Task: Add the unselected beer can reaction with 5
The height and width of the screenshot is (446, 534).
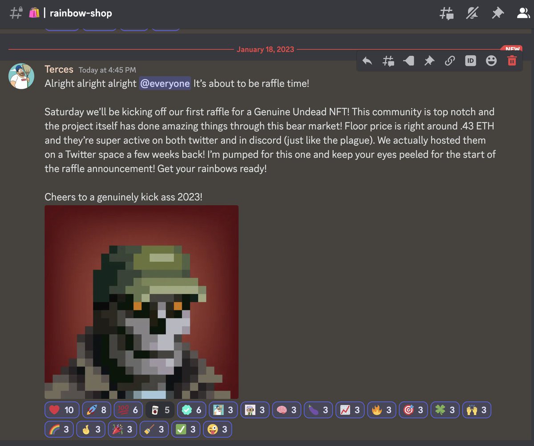Action: (x=160, y=410)
